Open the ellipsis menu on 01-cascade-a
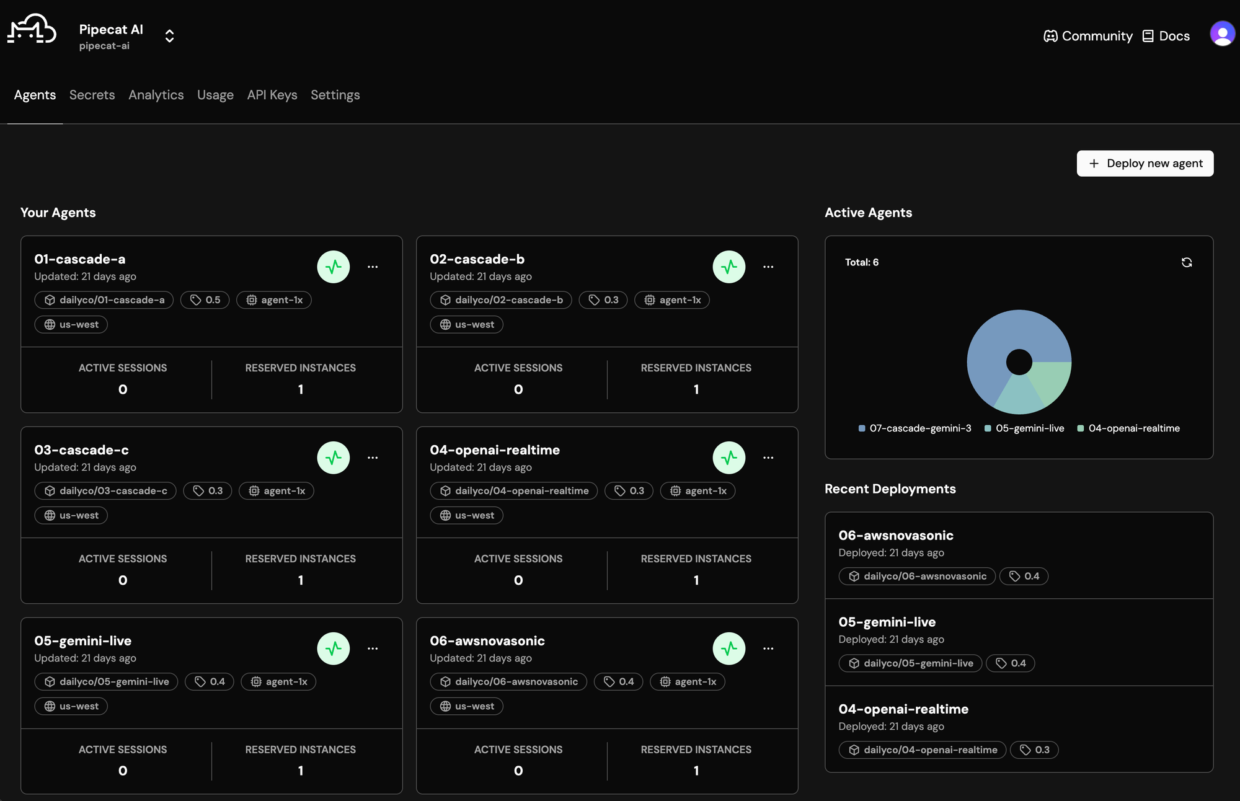Image resolution: width=1240 pixels, height=801 pixels. click(x=373, y=267)
